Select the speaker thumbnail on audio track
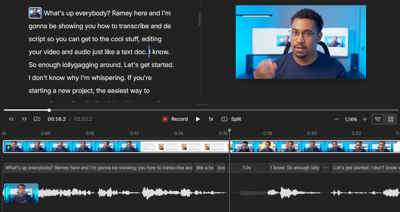 point(21,193)
